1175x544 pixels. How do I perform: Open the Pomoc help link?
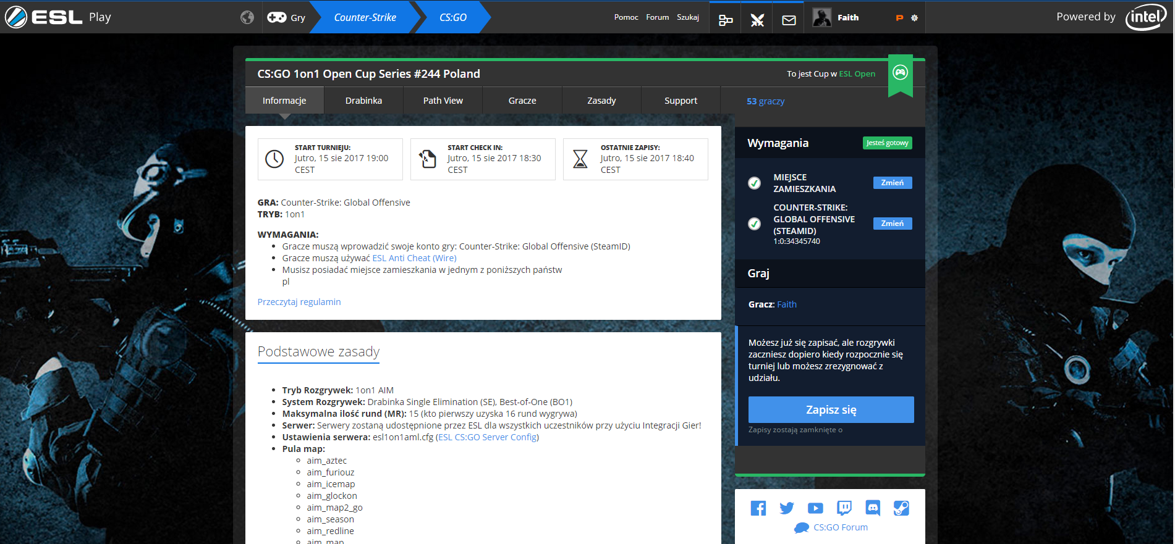pyautogui.click(x=626, y=17)
